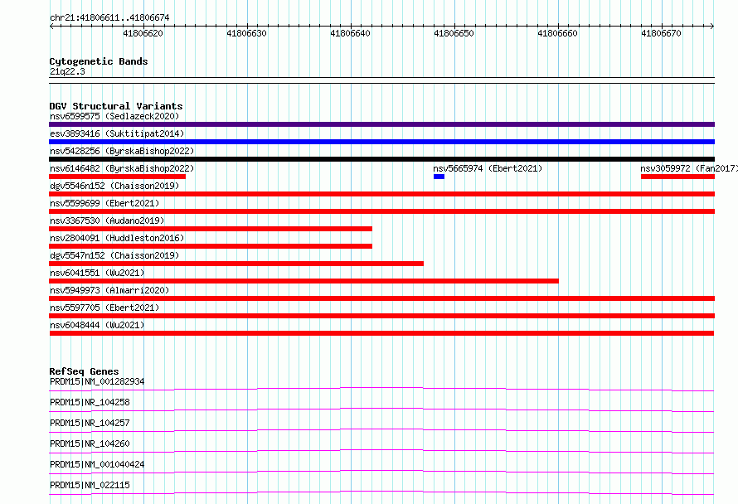Click the left arrow on the ruler
Viewport: 738px width, 504px height.
click(x=51, y=26)
